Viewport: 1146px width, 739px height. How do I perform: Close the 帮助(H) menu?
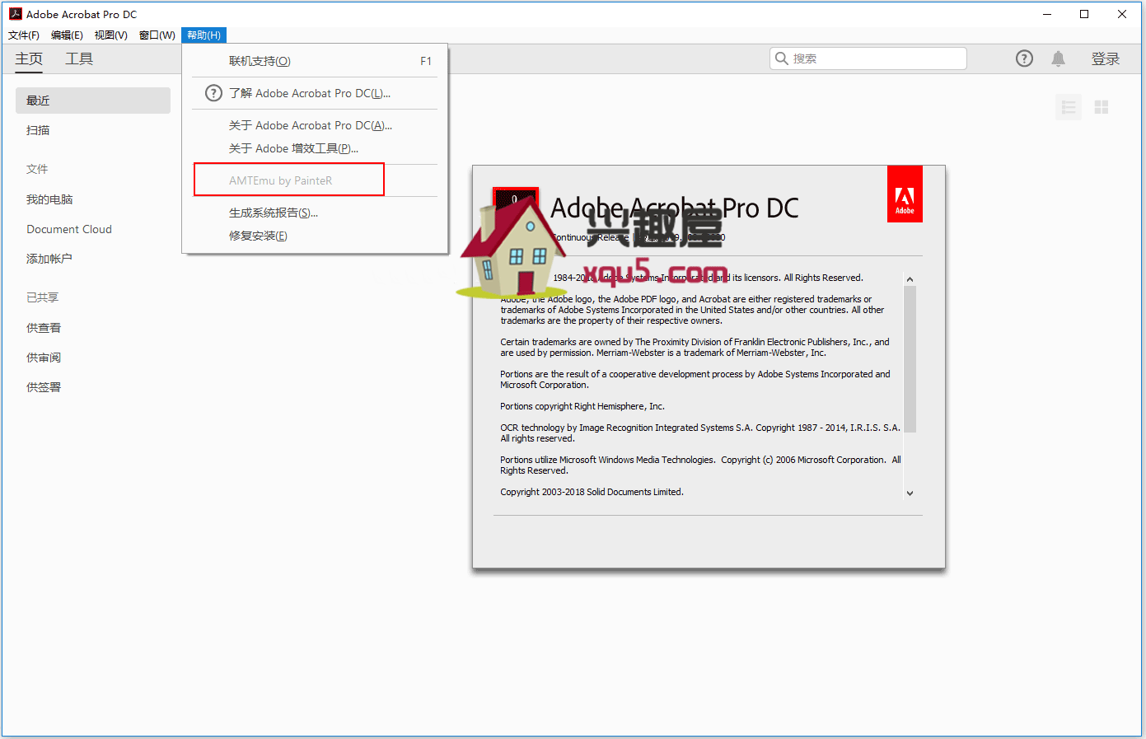point(203,35)
